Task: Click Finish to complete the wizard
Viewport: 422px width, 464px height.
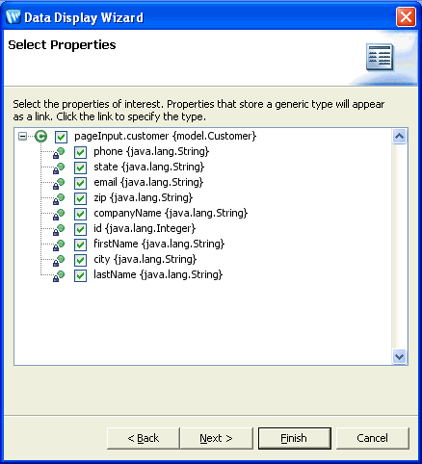Action: 295,438
